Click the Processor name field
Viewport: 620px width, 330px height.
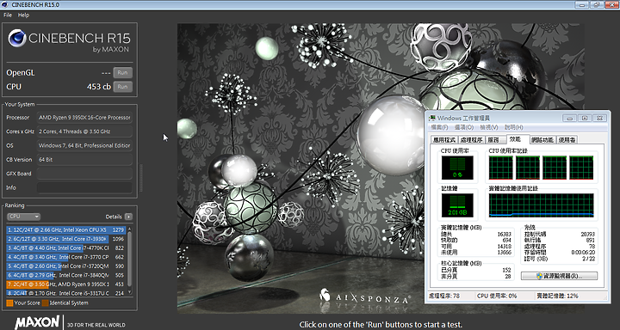(x=84, y=118)
